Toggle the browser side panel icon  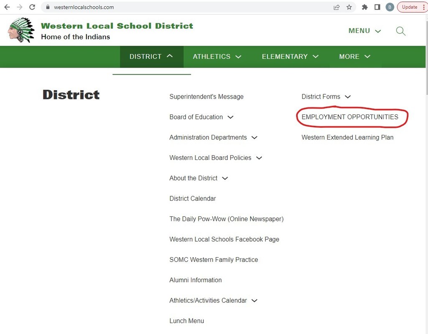coord(377,7)
